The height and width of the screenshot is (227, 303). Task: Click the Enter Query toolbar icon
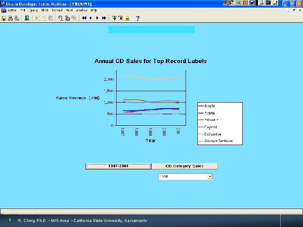point(61,18)
